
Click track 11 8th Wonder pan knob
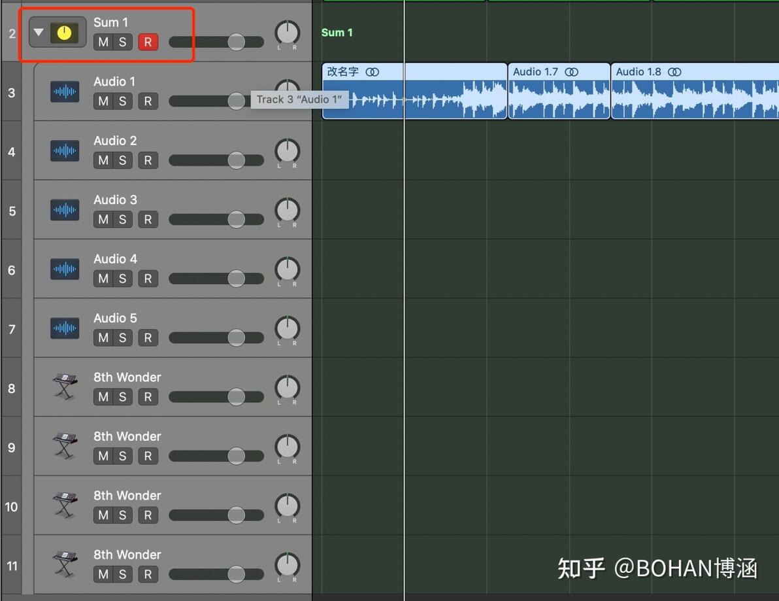pyautogui.click(x=287, y=566)
